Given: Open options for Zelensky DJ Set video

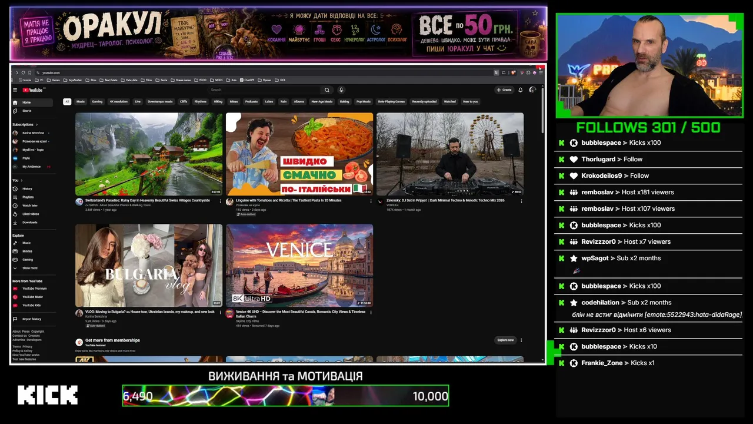Looking at the screenshot, I should (x=521, y=201).
